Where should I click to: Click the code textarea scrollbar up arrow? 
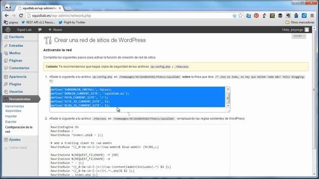(x=228, y=89)
